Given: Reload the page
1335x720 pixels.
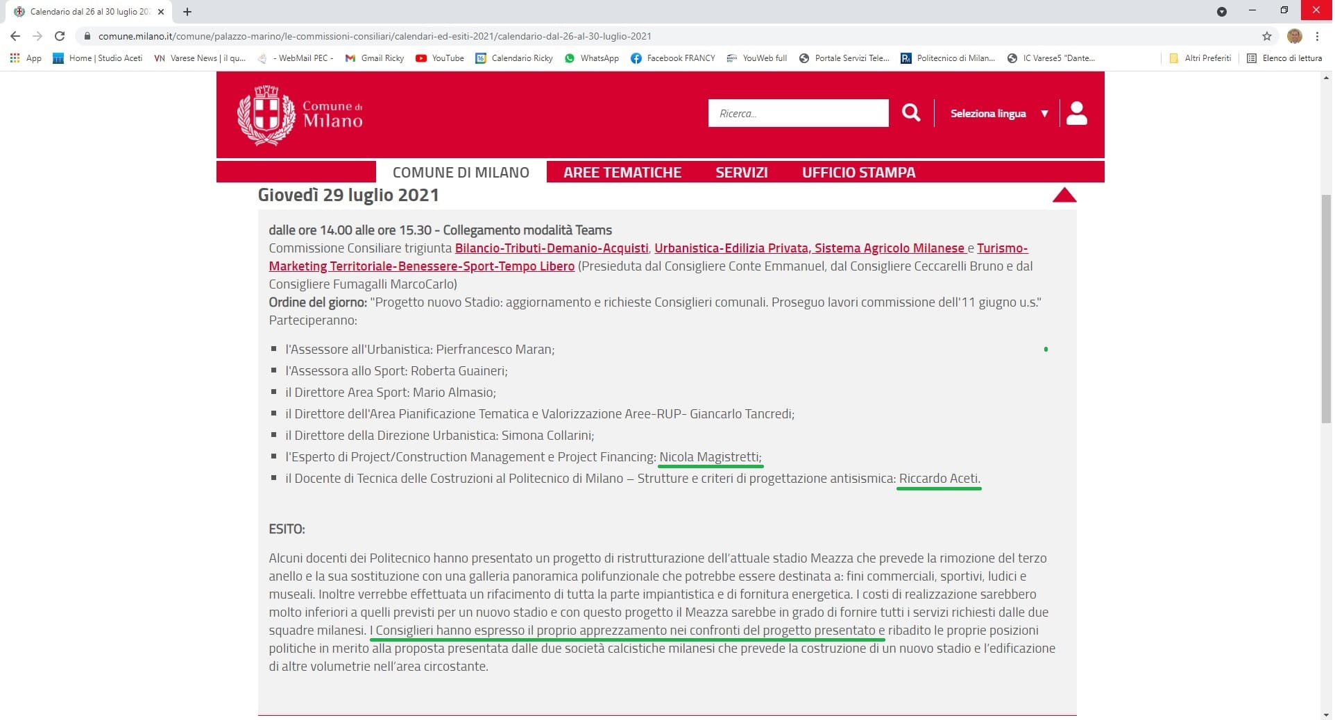Looking at the screenshot, I should point(60,36).
